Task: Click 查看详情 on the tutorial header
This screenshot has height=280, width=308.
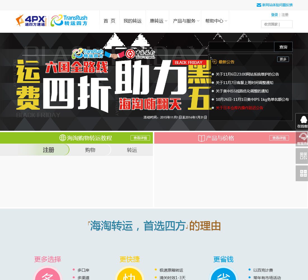Action: [140, 138]
